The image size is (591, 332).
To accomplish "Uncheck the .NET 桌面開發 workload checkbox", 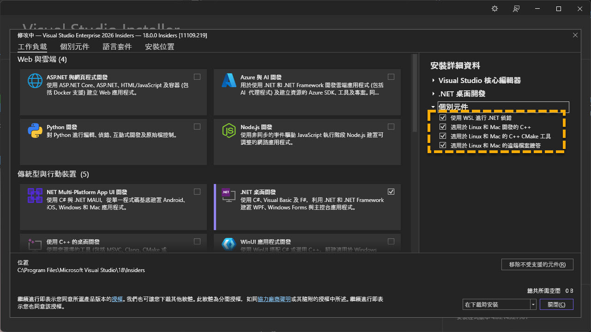I will pyautogui.click(x=391, y=192).
